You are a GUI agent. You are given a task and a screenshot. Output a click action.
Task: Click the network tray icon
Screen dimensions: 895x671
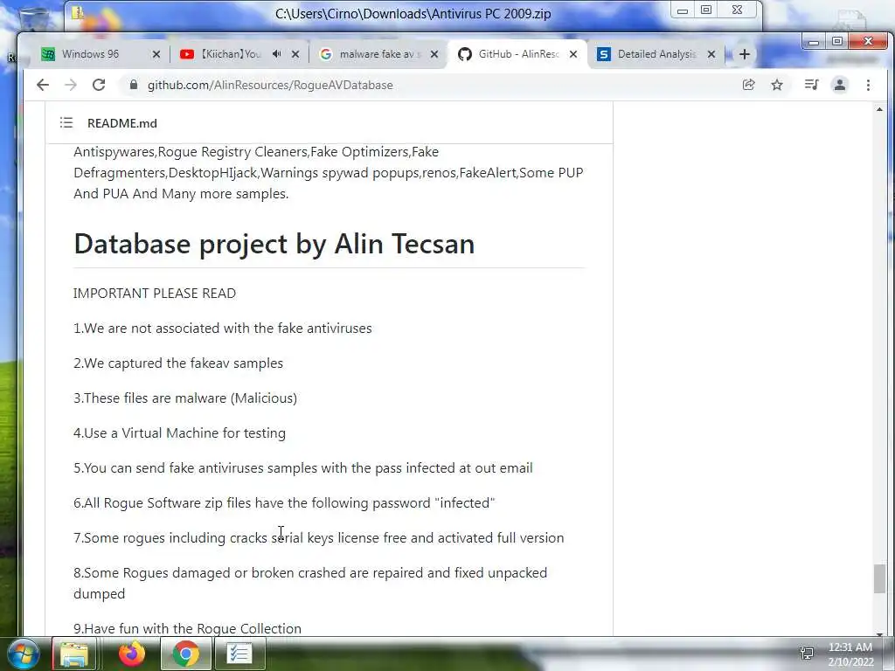tap(806, 653)
